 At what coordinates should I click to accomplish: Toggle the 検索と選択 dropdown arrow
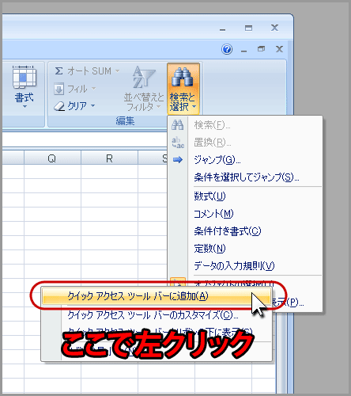194,107
